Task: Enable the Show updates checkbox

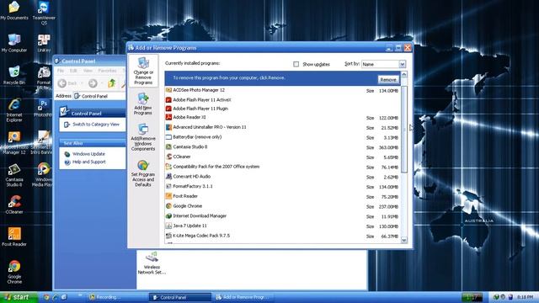Action: coord(296,64)
